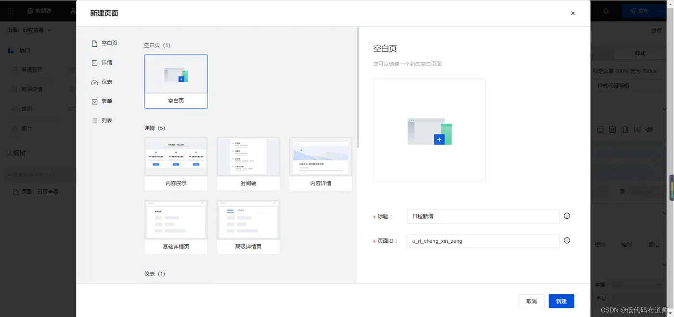
Task: Click the 页面ID input field
Action: pos(483,241)
